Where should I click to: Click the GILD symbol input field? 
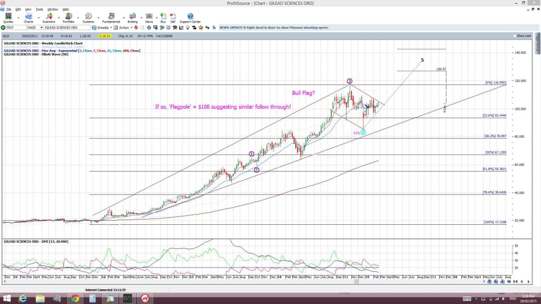click(x=16, y=27)
